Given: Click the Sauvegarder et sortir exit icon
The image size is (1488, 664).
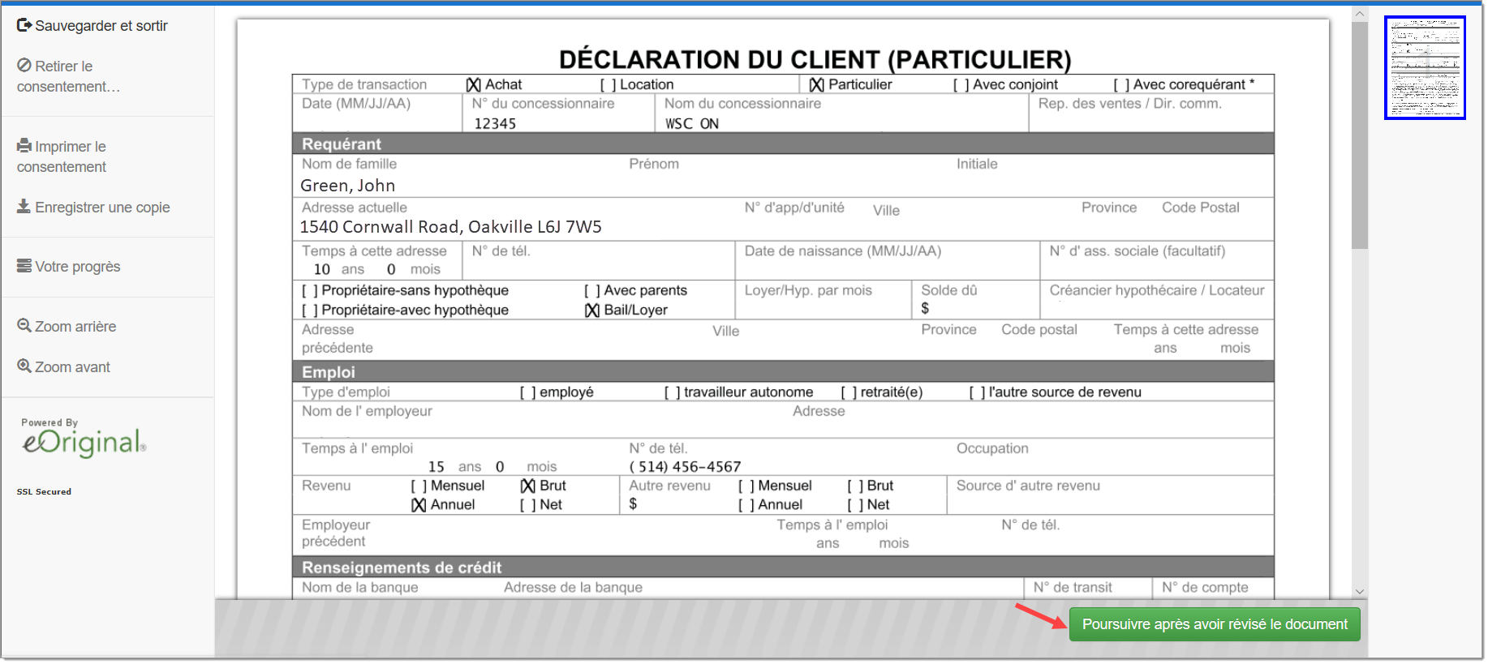Looking at the screenshot, I should pos(24,25).
